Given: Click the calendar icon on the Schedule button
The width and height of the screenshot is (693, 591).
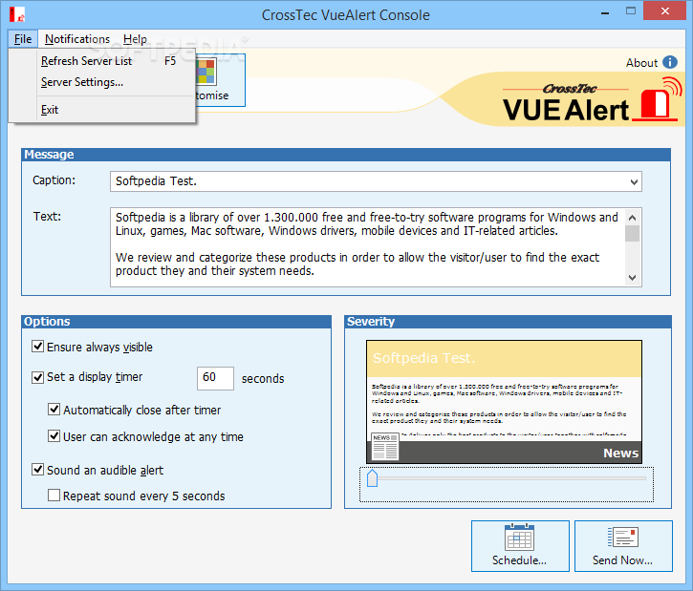Looking at the screenshot, I should click(x=519, y=537).
